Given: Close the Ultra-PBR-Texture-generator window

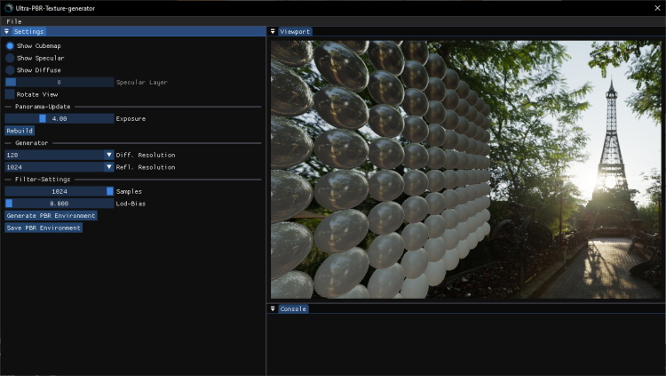Looking at the screenshot, I should pyautogui.click(x=656, y=8).
